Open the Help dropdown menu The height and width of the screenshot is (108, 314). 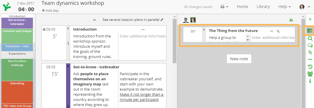[x=284, y=7]
